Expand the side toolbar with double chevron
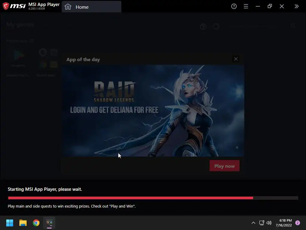Viewport: 306px width, 230px height. (x=296, y=6)
